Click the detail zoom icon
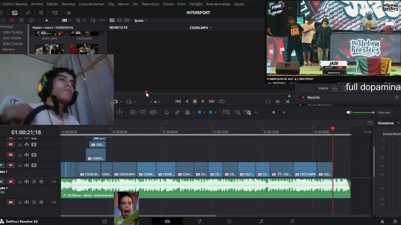Viewport: 401px width, 225px height. (238, 112)
